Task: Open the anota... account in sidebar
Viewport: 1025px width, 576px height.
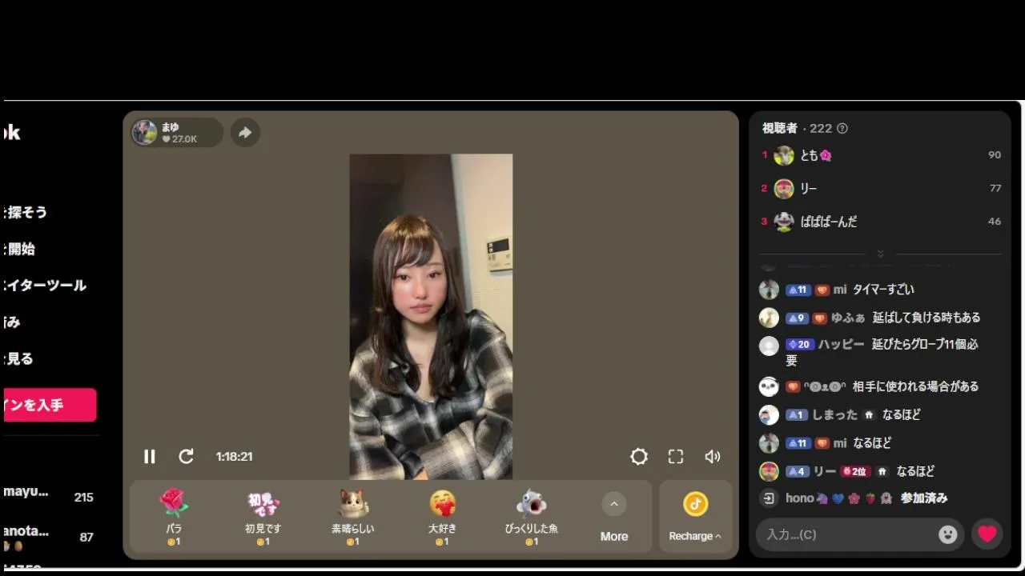Action: [49, 537]
